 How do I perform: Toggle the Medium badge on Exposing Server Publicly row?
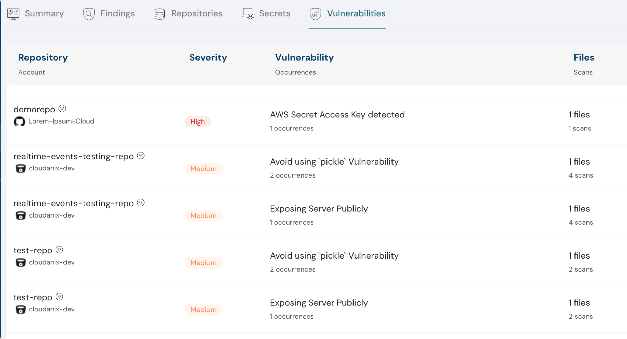pyautogui.click(x=203, y=215)
